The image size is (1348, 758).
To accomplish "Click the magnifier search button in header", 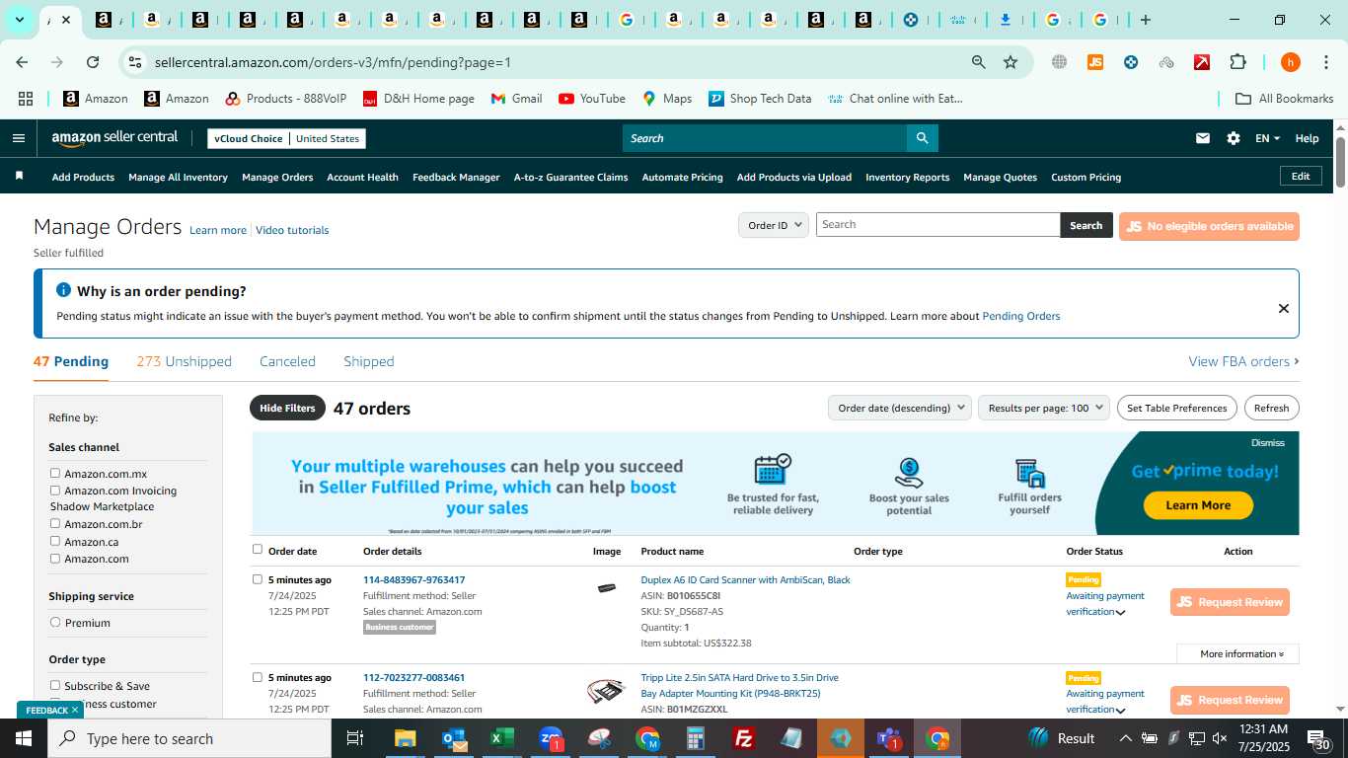I will coord(922,138).
